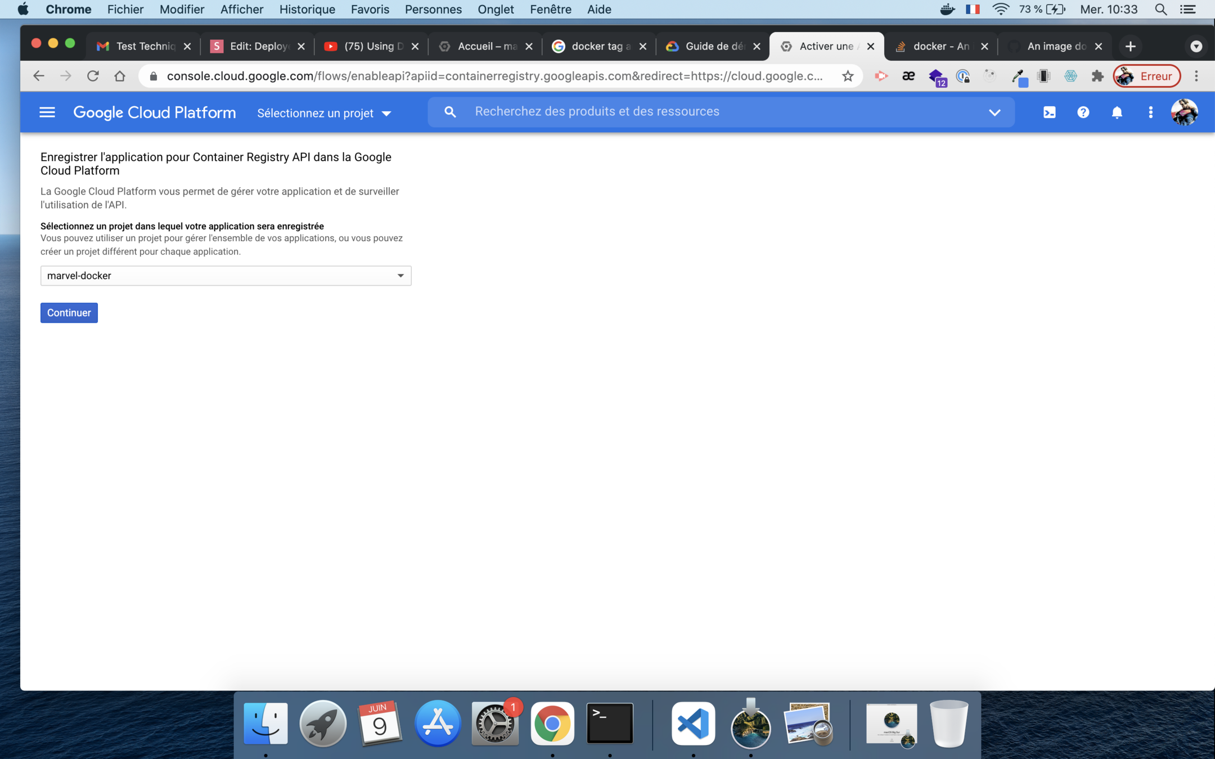This screenshot has height=759, width=1215.
Task: Open Visual Studio Code from the Dock
Action: 693,723
